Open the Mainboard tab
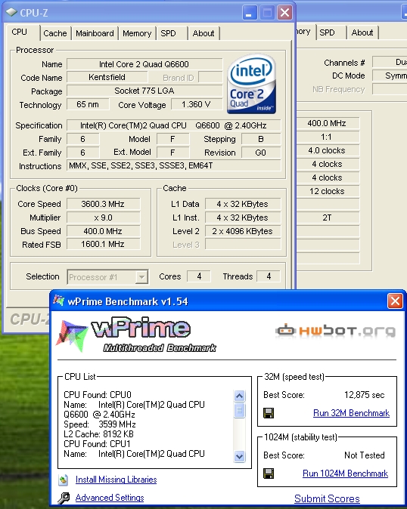The image size is (407, 509). coord(95,33)
